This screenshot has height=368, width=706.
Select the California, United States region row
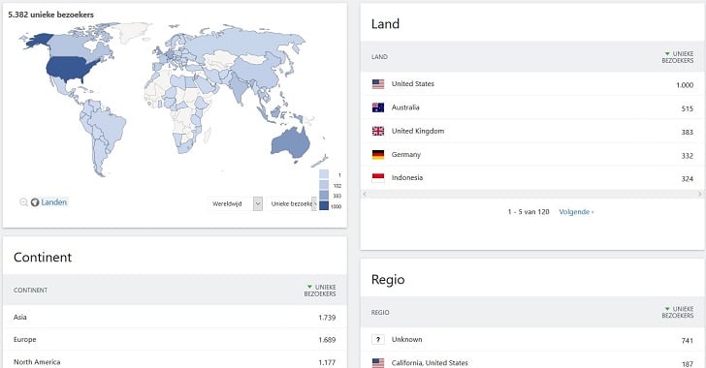coord(531,362)
